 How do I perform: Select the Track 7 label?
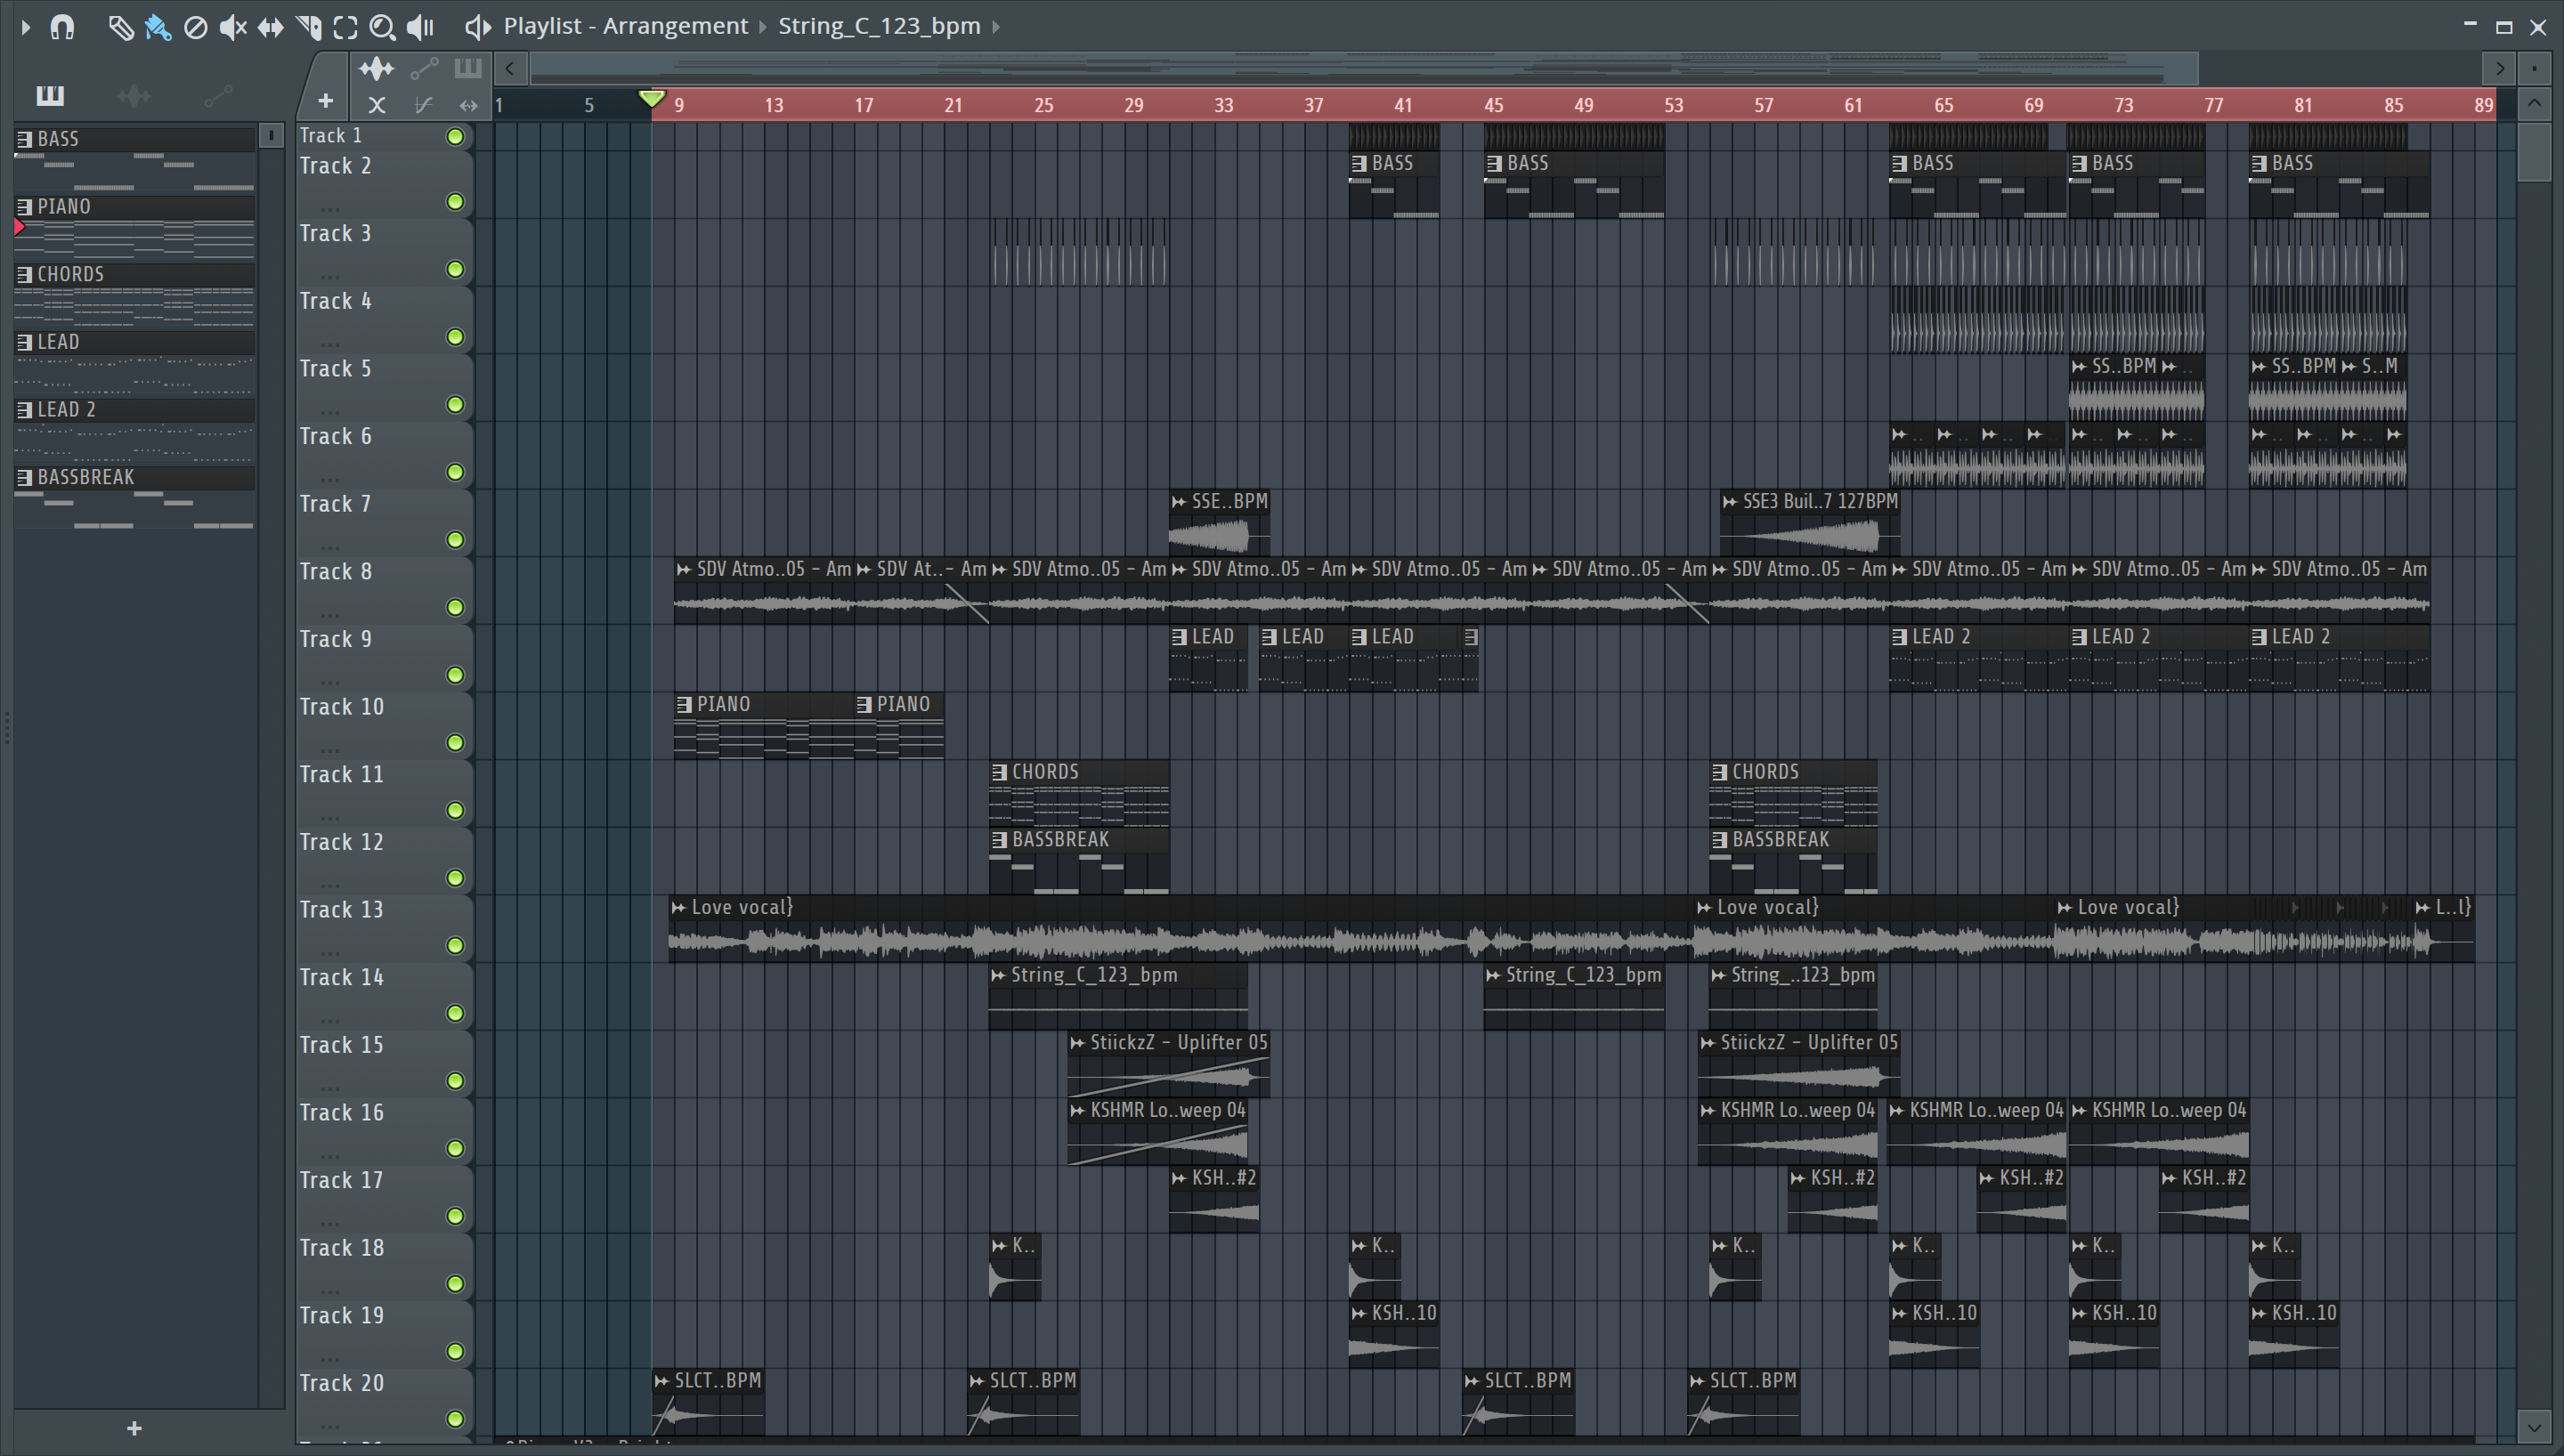pyautogui.click(x=336, y=504)
